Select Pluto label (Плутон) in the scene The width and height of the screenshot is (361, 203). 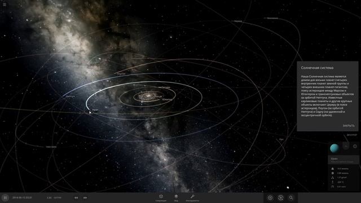click(x=121, y=74)
